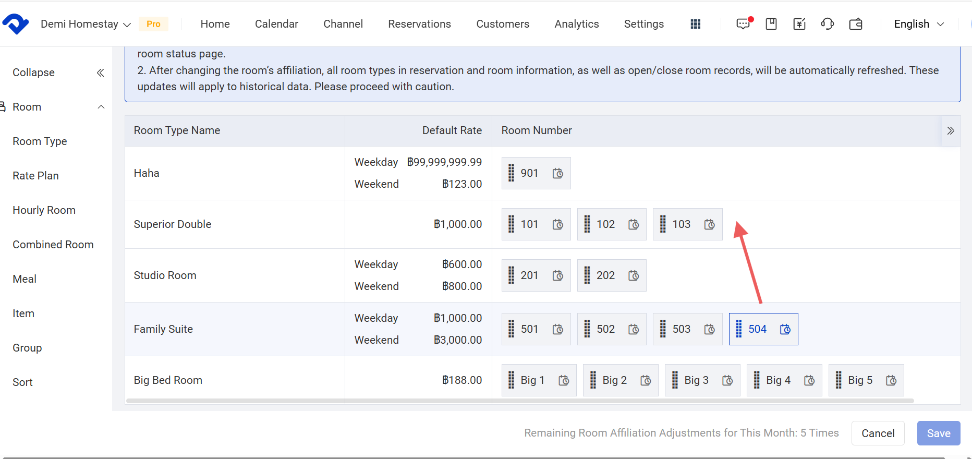Collapse the left sidebar menu

tap(100, 73)
